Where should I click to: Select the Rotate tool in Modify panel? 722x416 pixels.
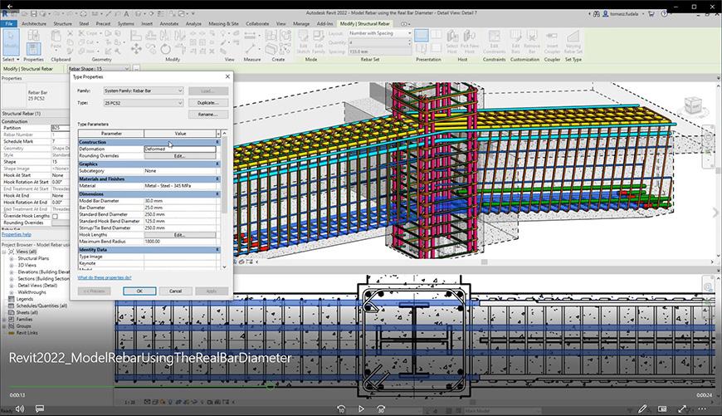point(166,49)
